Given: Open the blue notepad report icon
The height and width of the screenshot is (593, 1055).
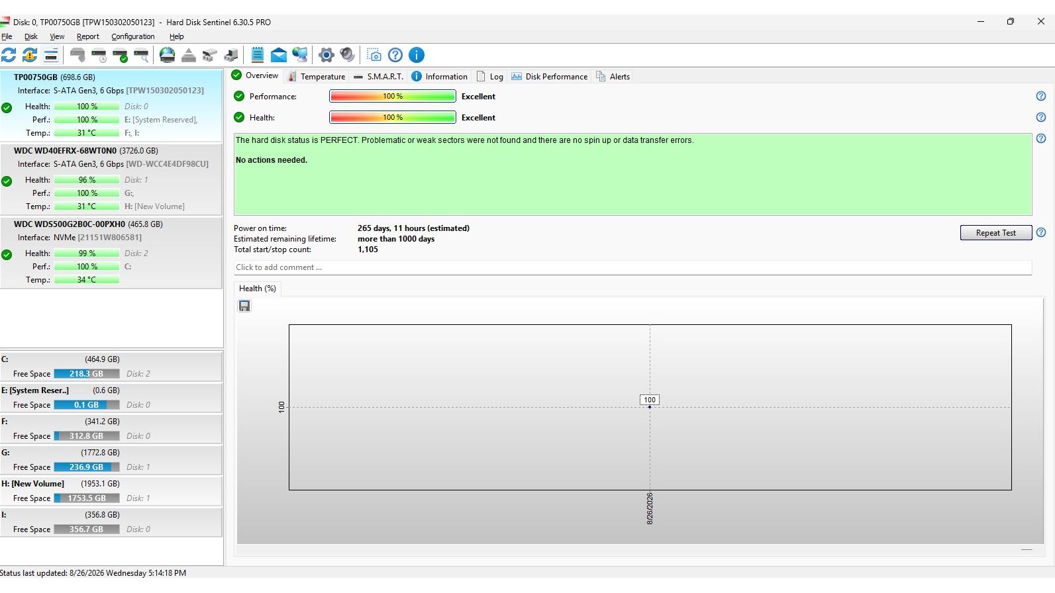Looking at the screenshot, I should [x=258, y=55].
